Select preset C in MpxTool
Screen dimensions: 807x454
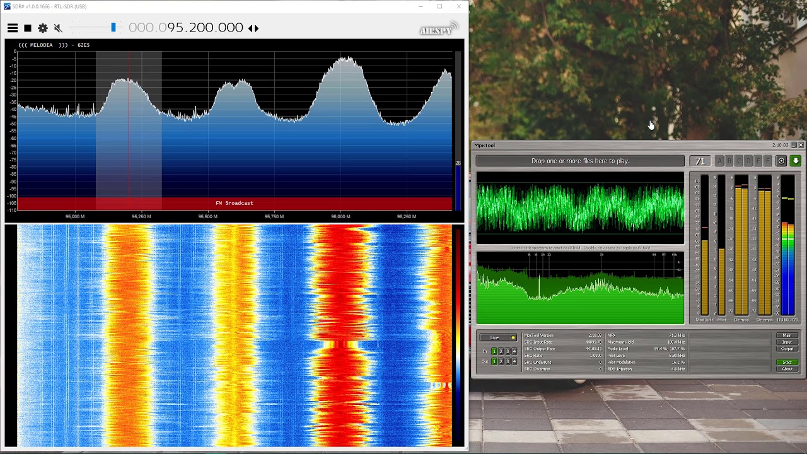click(739, 161)
